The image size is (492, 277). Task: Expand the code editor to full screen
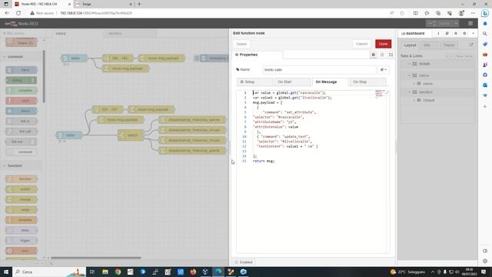387,92
